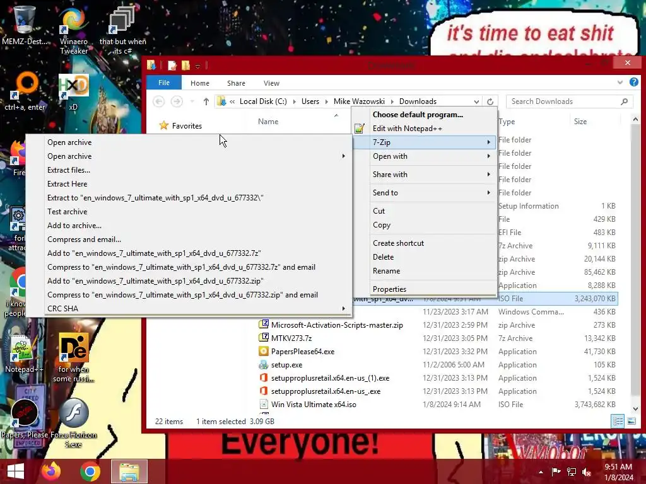Screen dimensions: 646x484
Task: Show hidden tray icons arrow
Action: tap(541, 472)
